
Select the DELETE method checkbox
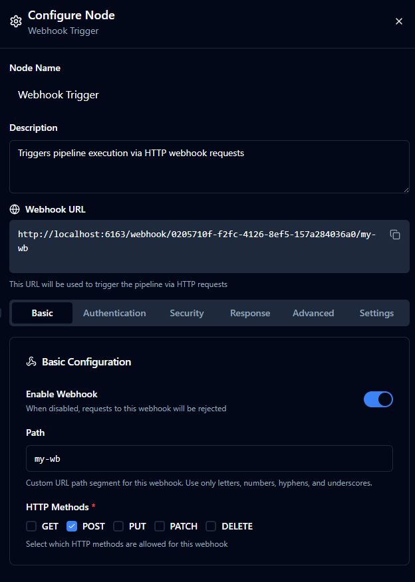(211, 526)
